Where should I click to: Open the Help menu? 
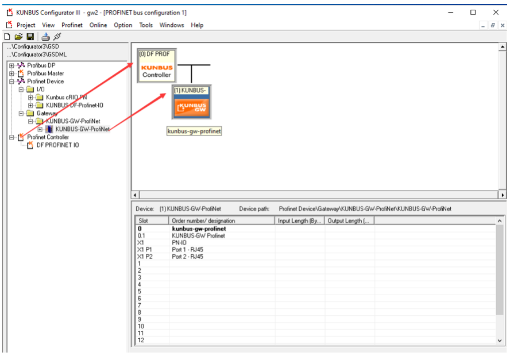tap(197, 25)
